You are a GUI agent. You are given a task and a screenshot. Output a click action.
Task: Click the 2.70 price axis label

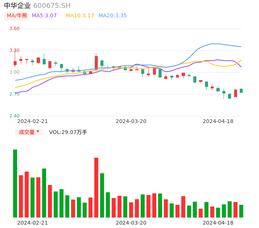click(14, 94)
